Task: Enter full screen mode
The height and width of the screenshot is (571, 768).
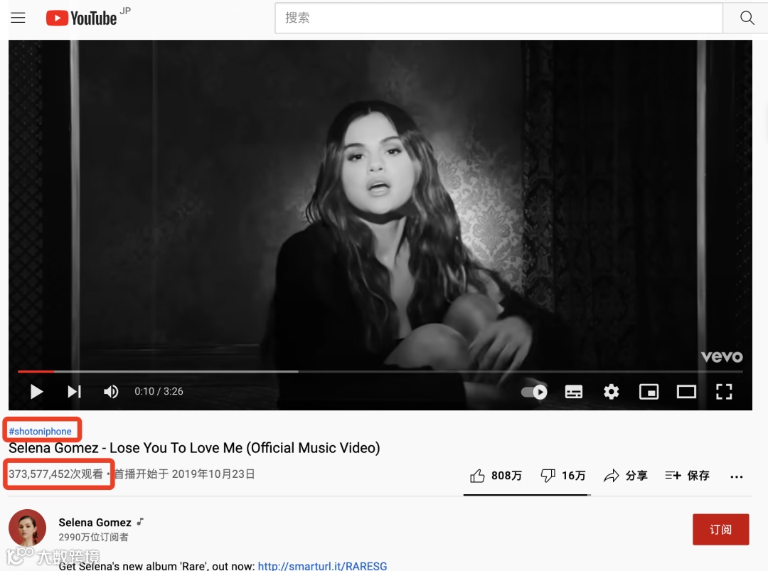Action: (x=724, y=392)
